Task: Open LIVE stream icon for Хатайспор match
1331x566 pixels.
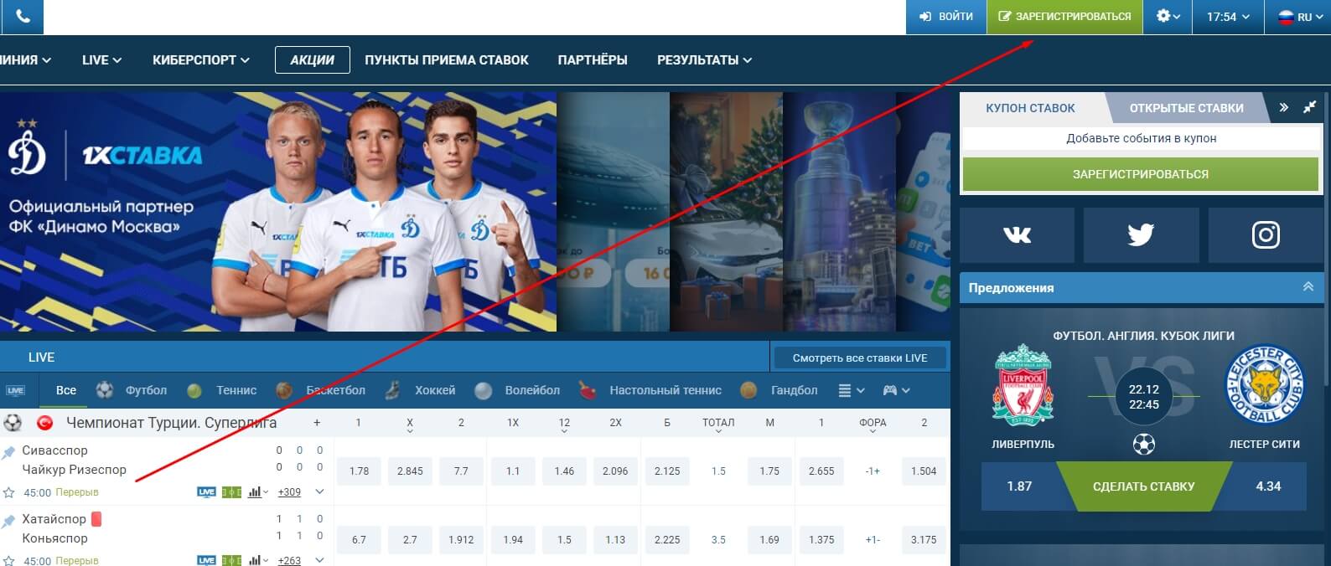Action: coord(206,561)
